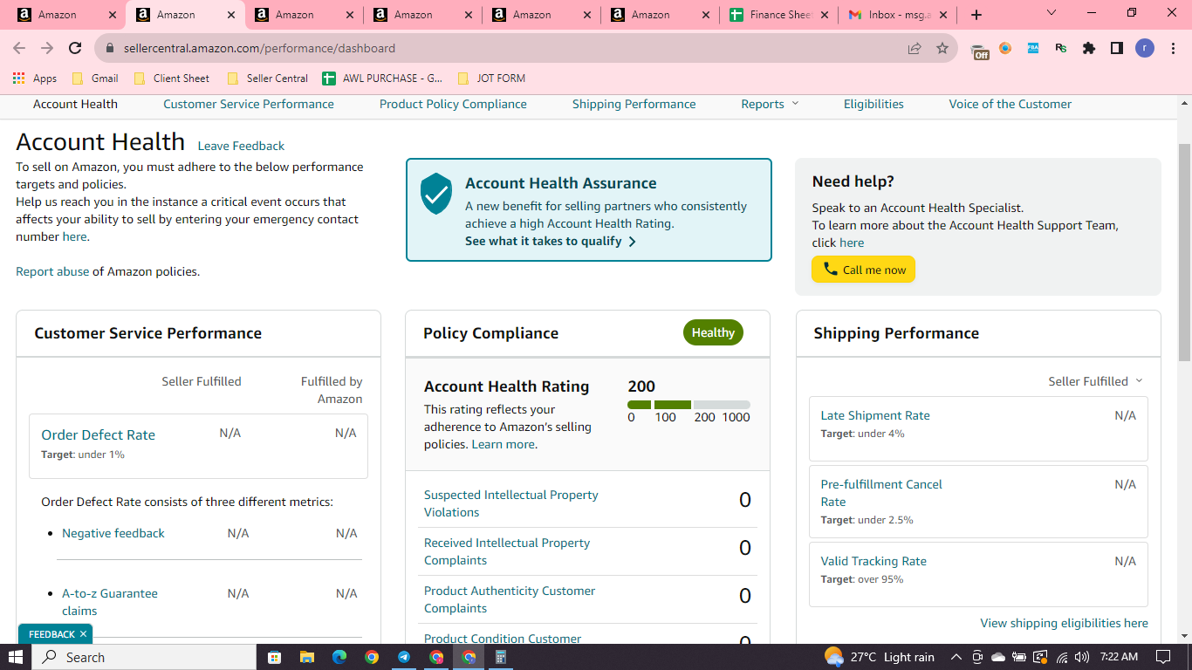Open the Order Defect Rate link

pyautogui.click(x=98, y=434)
